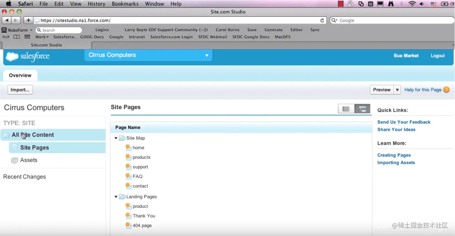Open the Google search engine magnifier dropdown
The image size is (455, 236).
click(334, 21)
